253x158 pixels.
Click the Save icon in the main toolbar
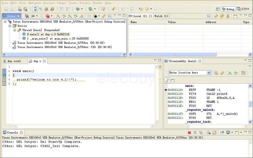6,9
